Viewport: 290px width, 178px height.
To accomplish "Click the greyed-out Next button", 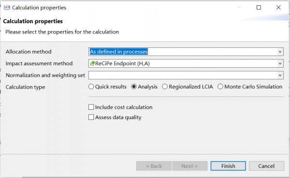I will (190, 166).
